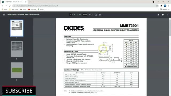This screenshot has width=171, height=96.
Task: Open YouTube bookmark
Action: tap(32, 9)
